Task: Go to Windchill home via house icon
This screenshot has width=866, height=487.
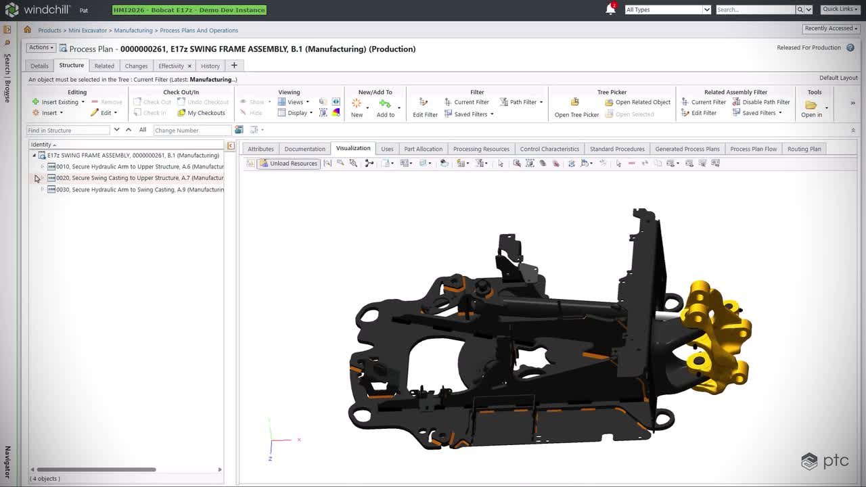Action: coord(27,30)
